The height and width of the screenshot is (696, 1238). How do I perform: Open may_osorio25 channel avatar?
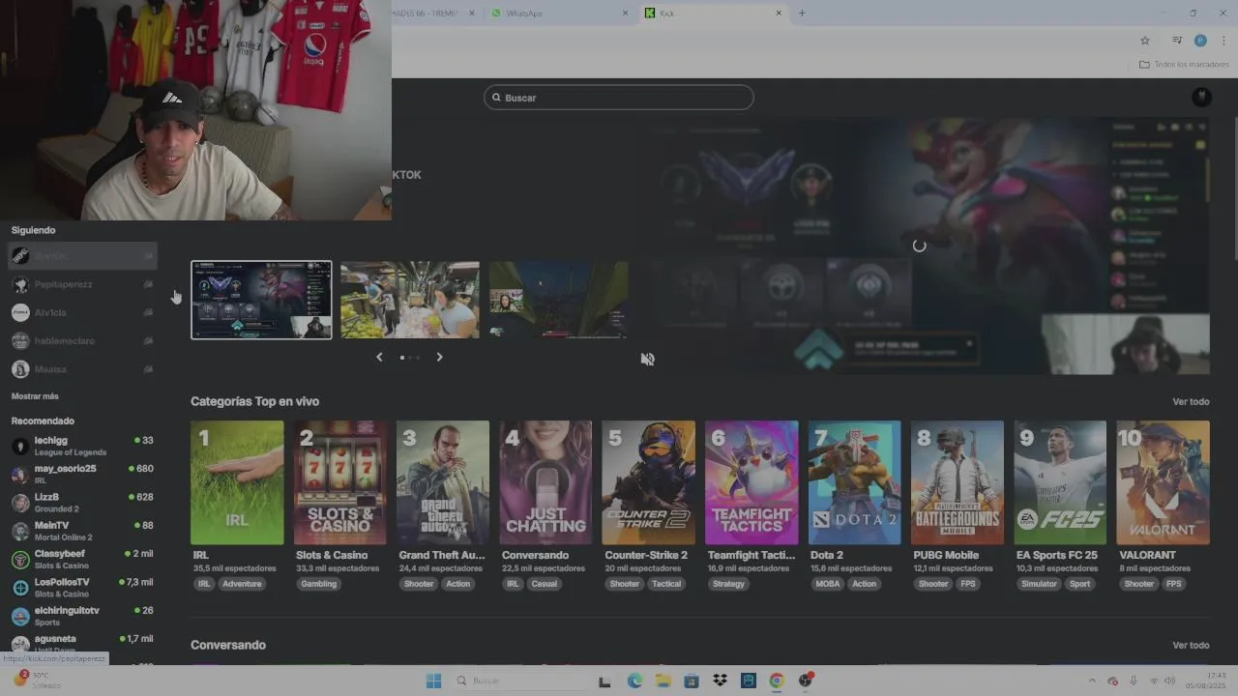[19, 474]
